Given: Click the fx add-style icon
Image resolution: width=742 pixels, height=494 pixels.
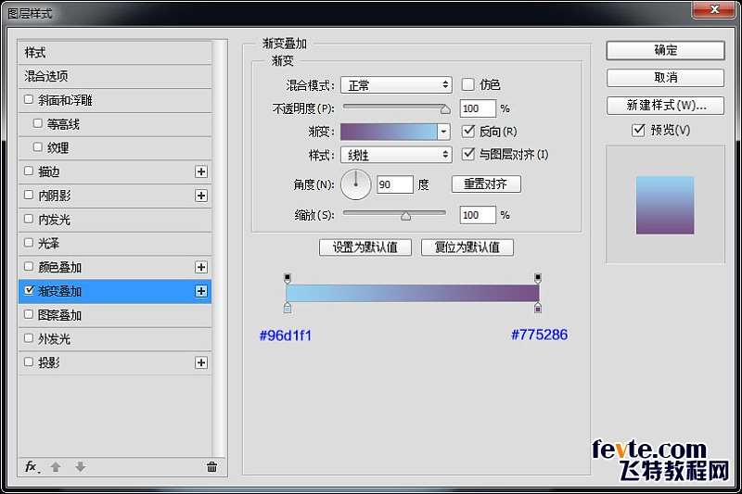Looking at the screenshot, I should tap(32, 467).
